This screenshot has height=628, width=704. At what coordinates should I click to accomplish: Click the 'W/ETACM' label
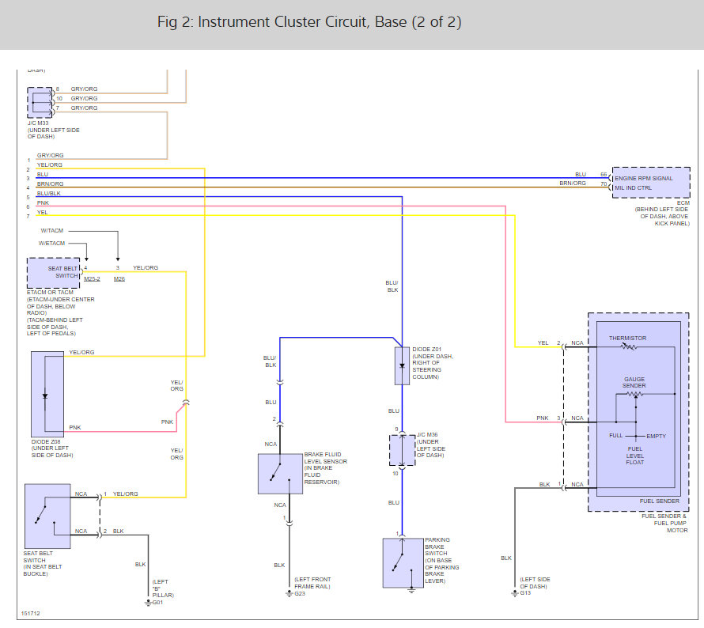point(51,244)
